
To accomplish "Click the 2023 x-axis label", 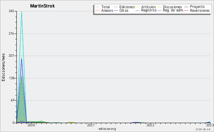I will pos(210,125).
